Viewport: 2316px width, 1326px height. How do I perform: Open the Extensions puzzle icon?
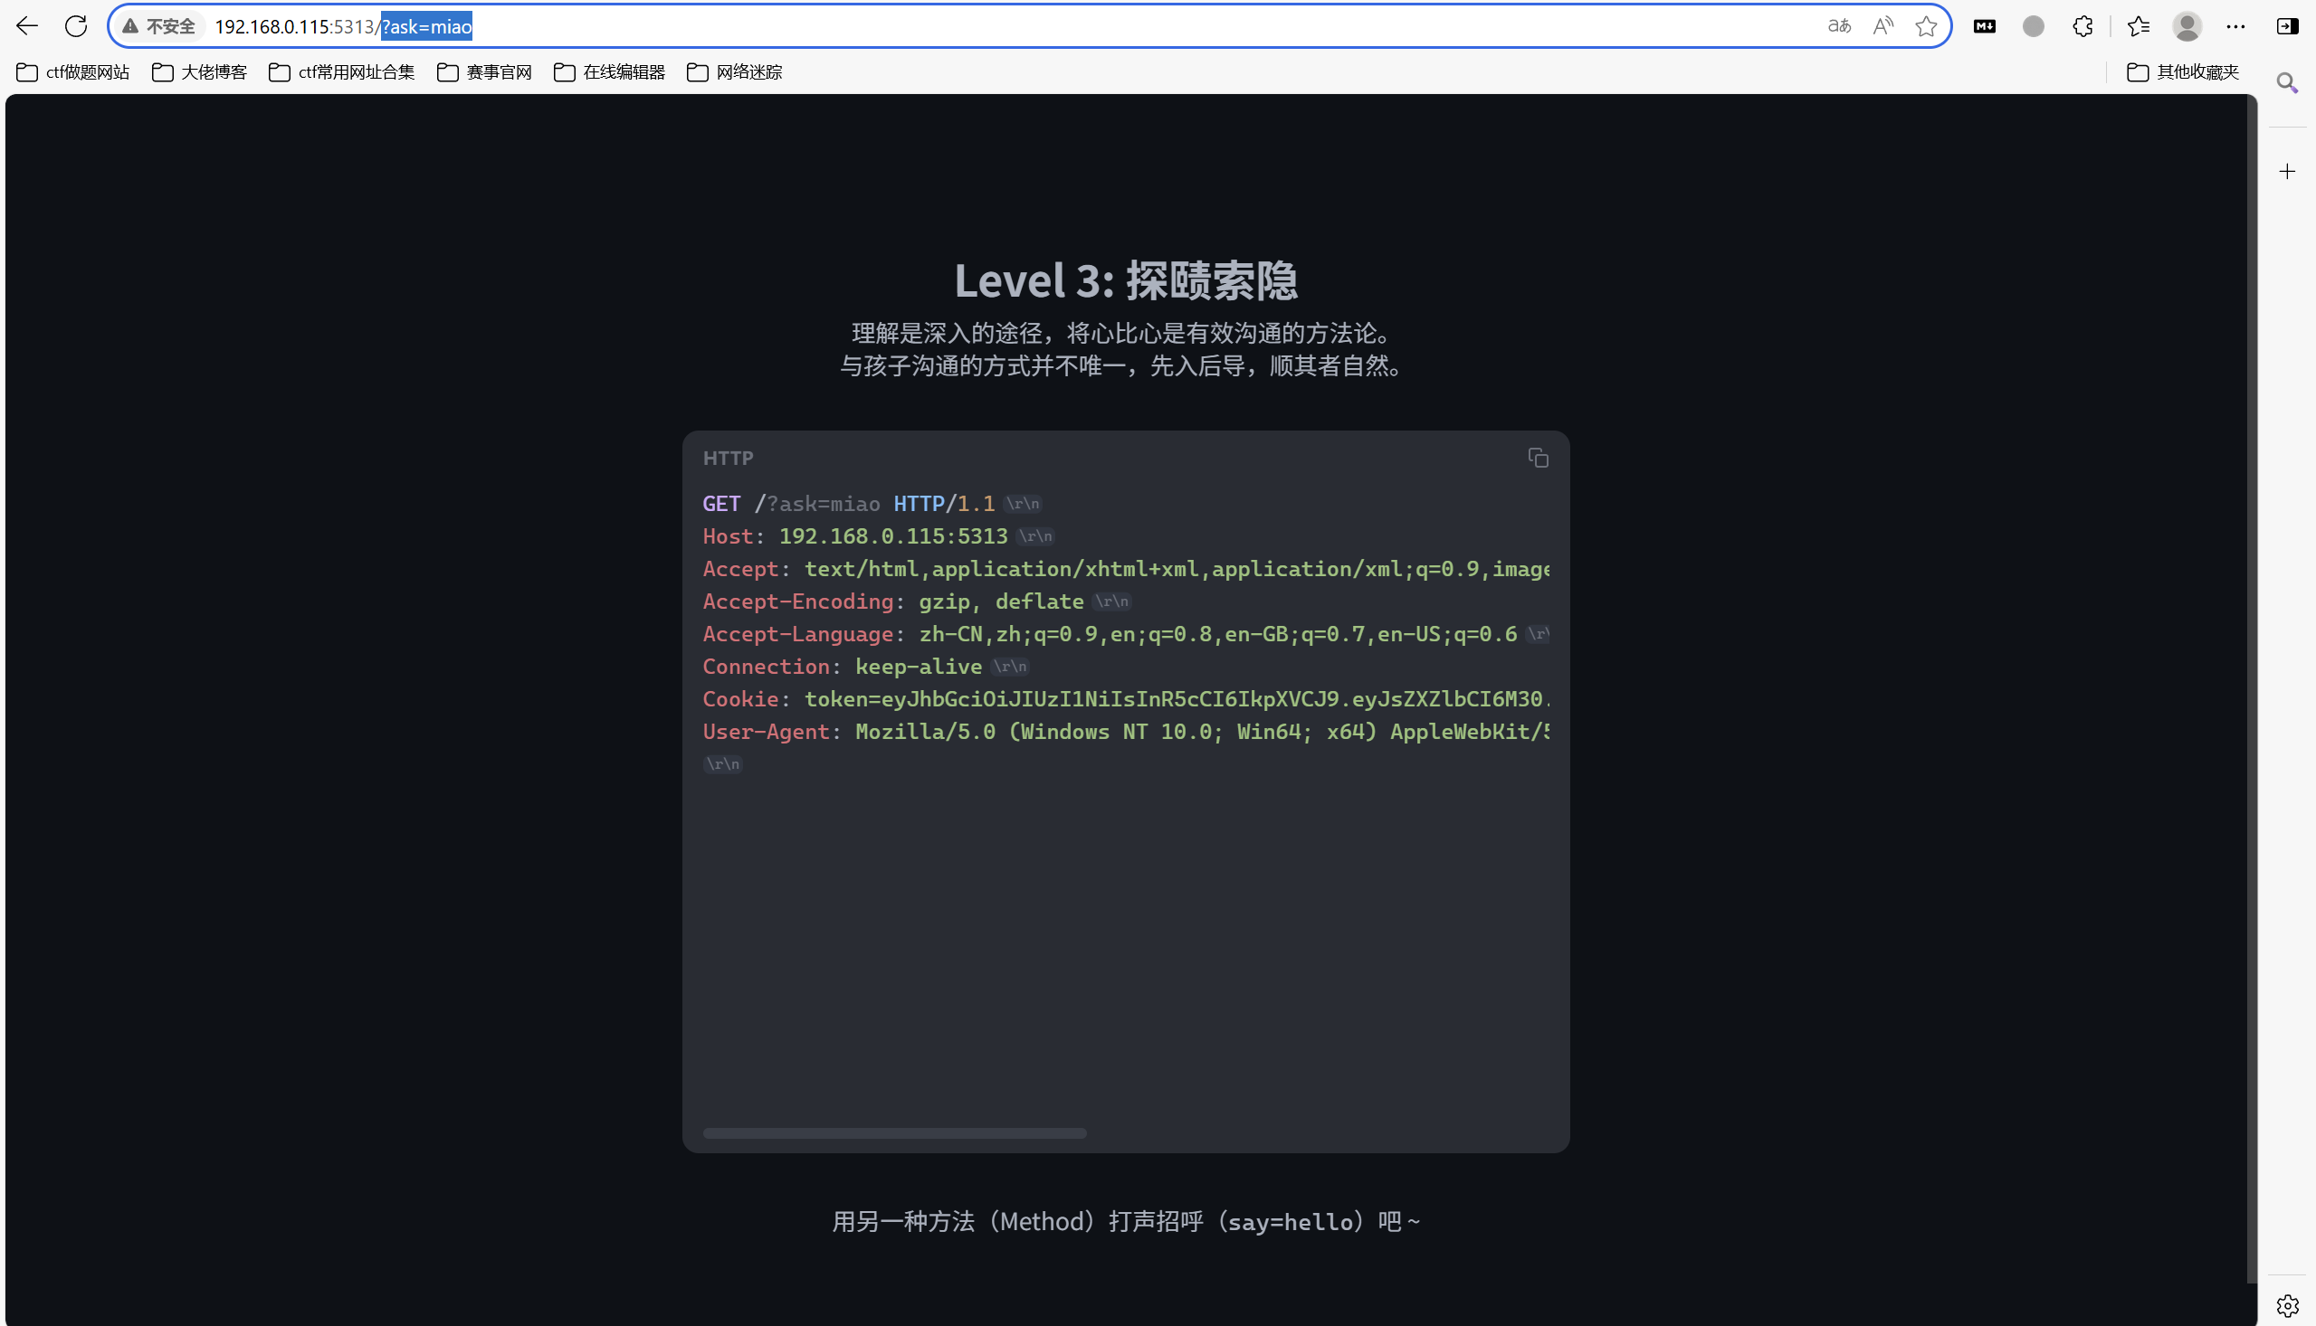tap(2082, 26)
